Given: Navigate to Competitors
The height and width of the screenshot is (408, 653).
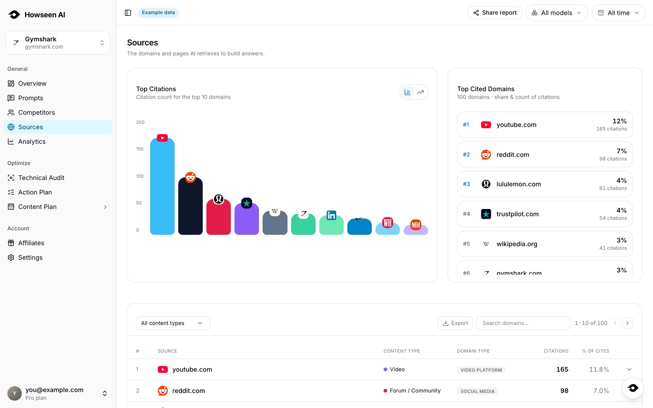Looking at the screenshot, I should (58, 113).
